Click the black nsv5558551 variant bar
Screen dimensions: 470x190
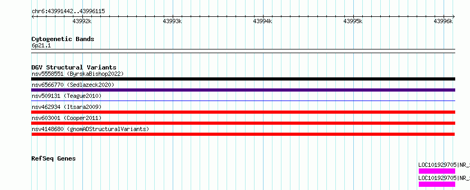(x=243, y=79)
